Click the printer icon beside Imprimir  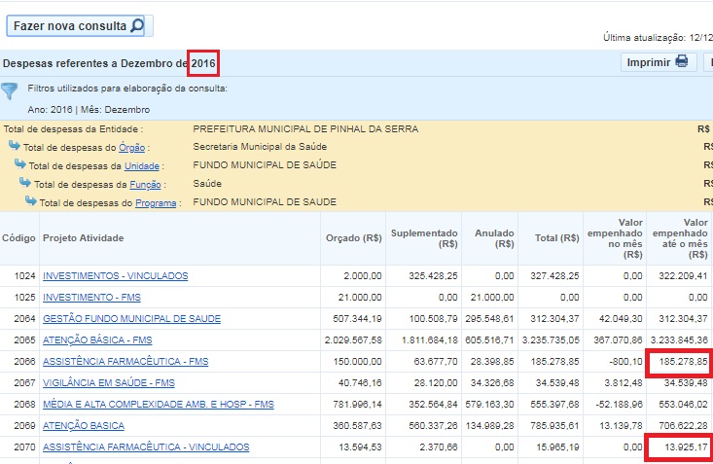click(x=682, y=62)
